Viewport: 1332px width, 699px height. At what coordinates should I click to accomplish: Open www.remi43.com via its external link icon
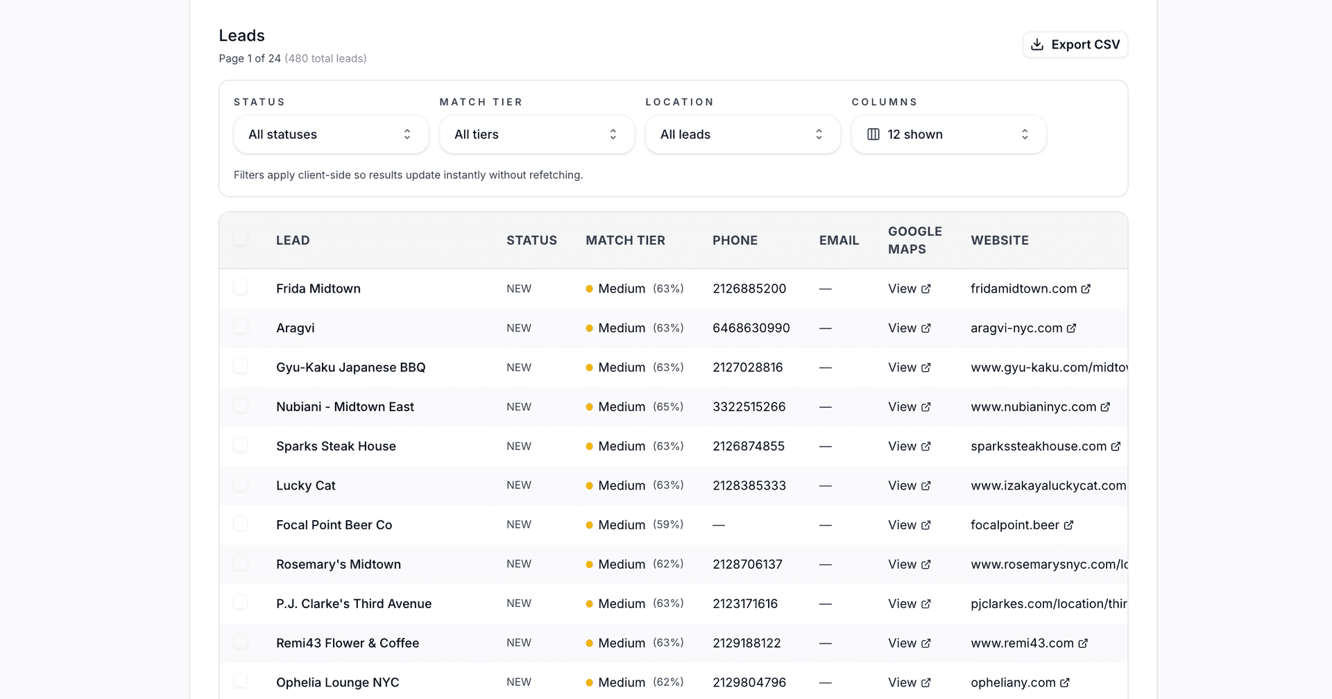(x=1084, y=643)
